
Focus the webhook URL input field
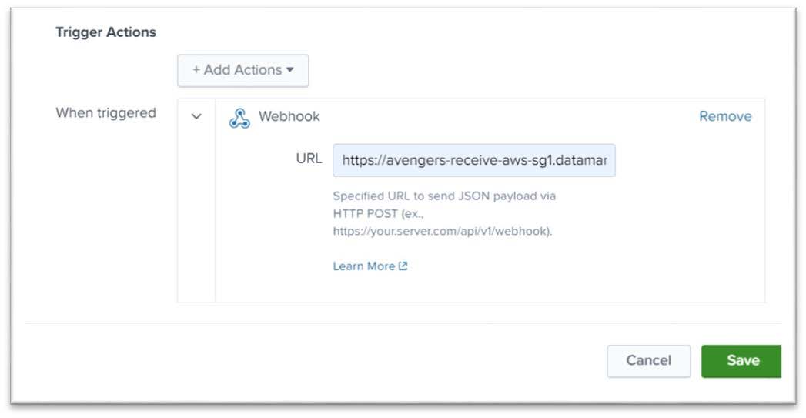click(x=474, y=160)
